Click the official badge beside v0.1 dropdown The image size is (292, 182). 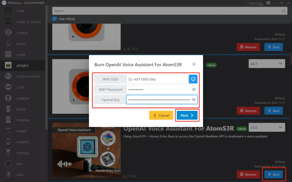(211, 65)
